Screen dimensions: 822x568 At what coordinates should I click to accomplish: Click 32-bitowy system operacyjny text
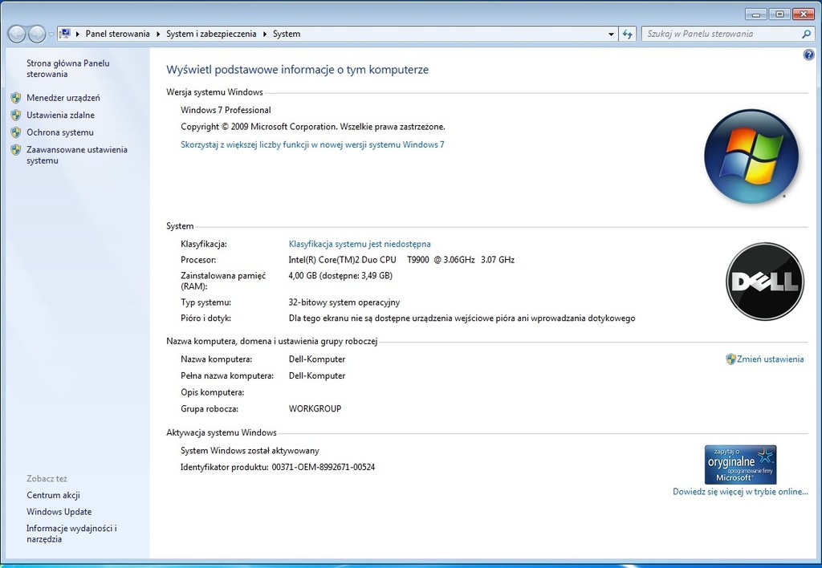[344, 302]
